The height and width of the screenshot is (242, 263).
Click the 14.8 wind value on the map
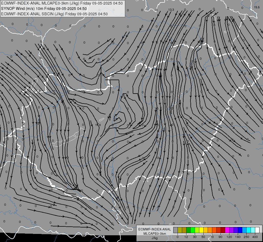click(98, 125)
